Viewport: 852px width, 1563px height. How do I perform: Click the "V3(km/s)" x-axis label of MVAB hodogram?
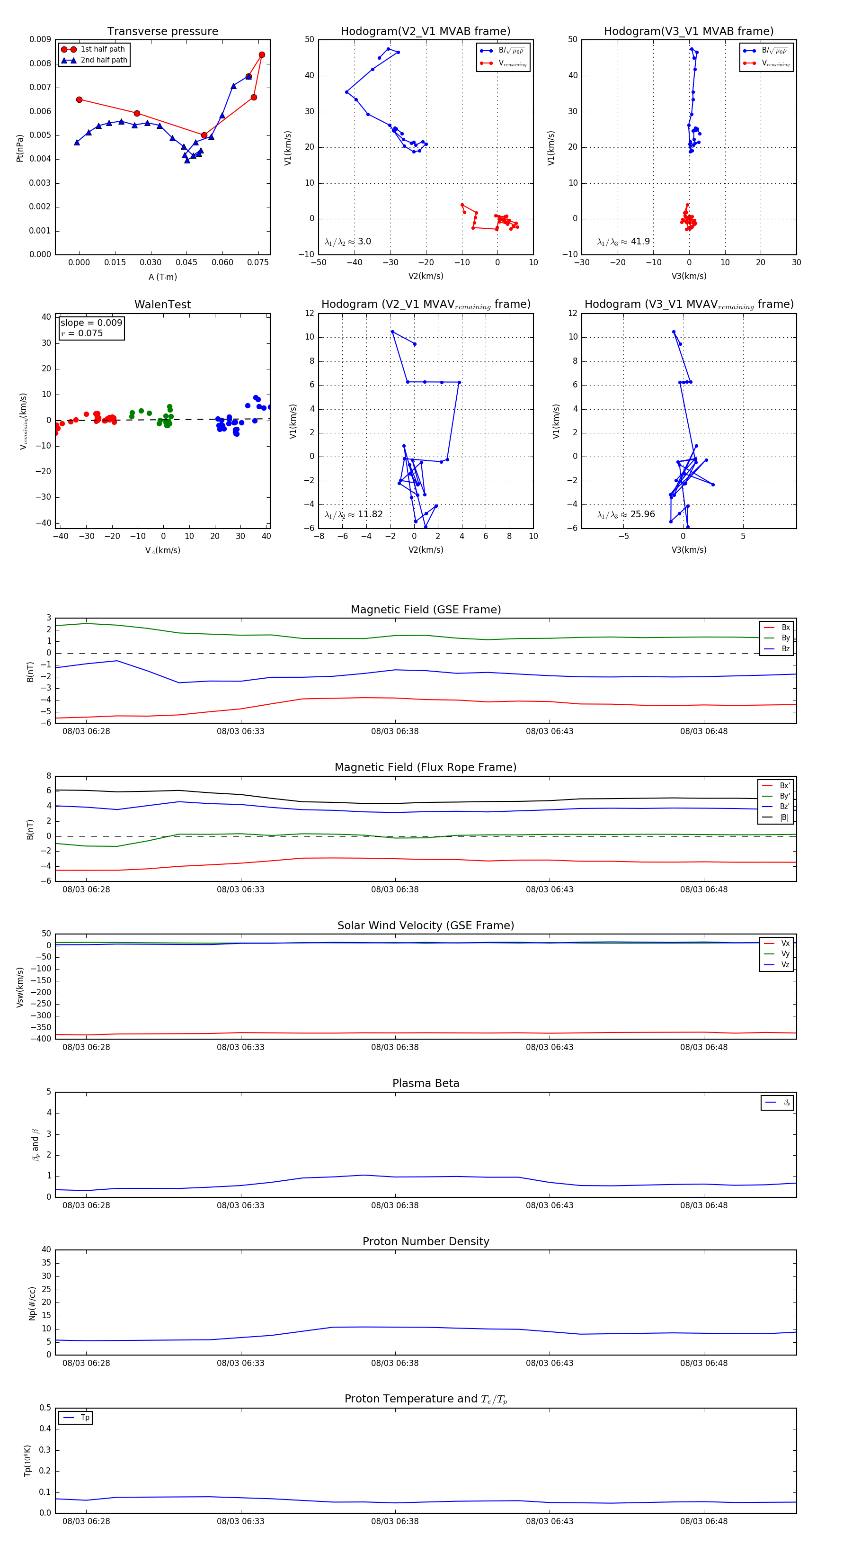pyautogui.click(x=689, y=276)
